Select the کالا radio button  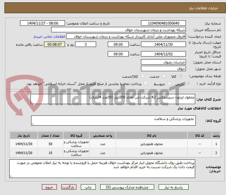[x=181, y=76]
